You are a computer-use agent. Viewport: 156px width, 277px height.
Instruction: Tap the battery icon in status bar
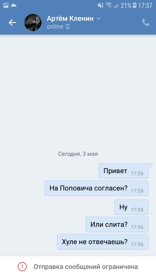(135, 5)
